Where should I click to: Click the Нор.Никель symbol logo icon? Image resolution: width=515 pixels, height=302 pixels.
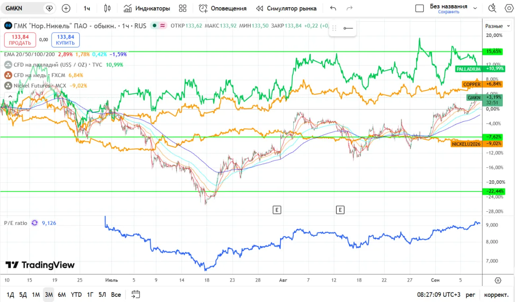[x=8, y=26]
